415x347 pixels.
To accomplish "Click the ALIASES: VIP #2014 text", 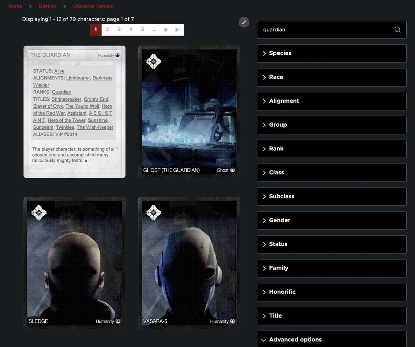I will coord(55,134).
